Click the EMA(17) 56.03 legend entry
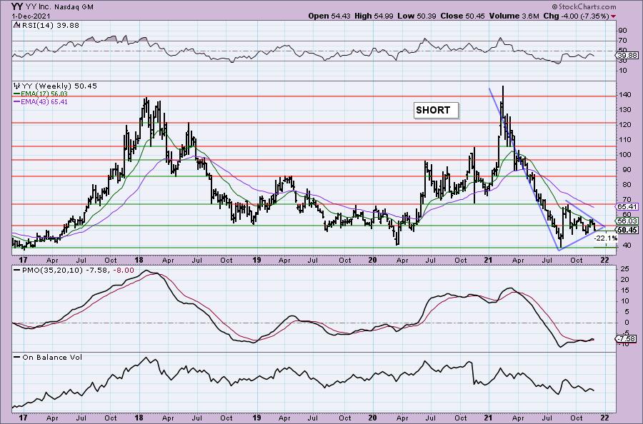 coord(44,94)
